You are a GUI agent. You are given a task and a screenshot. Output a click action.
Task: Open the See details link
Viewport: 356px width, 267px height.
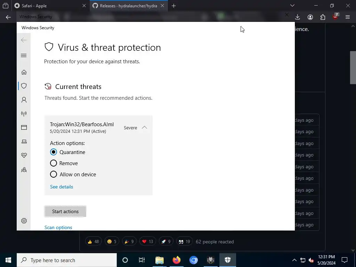(x=62, y=187)
